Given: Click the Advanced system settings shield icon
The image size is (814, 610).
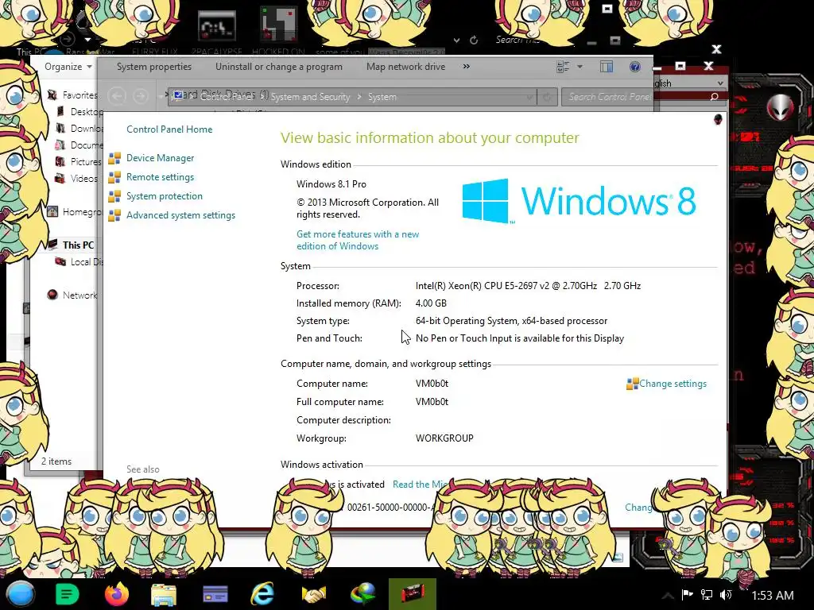Looking at the screenshot, I should tap(114, 215).
